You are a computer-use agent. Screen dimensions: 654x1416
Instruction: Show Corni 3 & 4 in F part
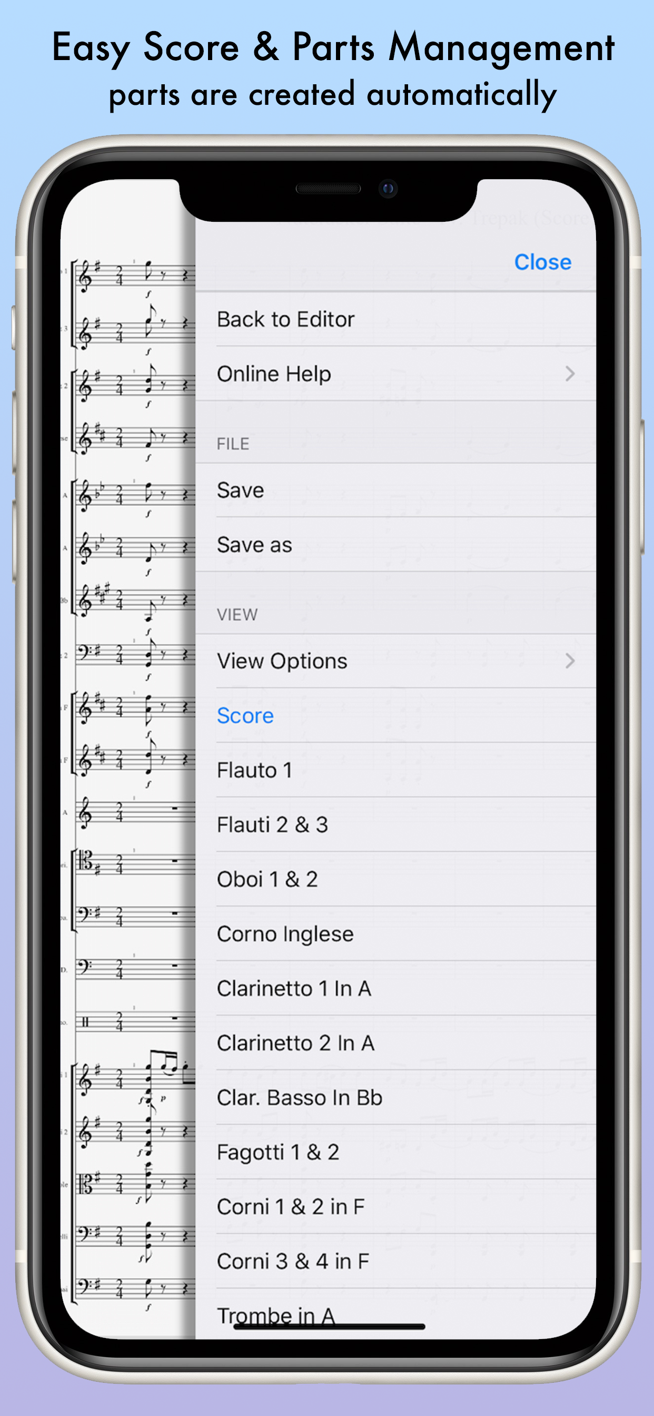click(395, 1261)
